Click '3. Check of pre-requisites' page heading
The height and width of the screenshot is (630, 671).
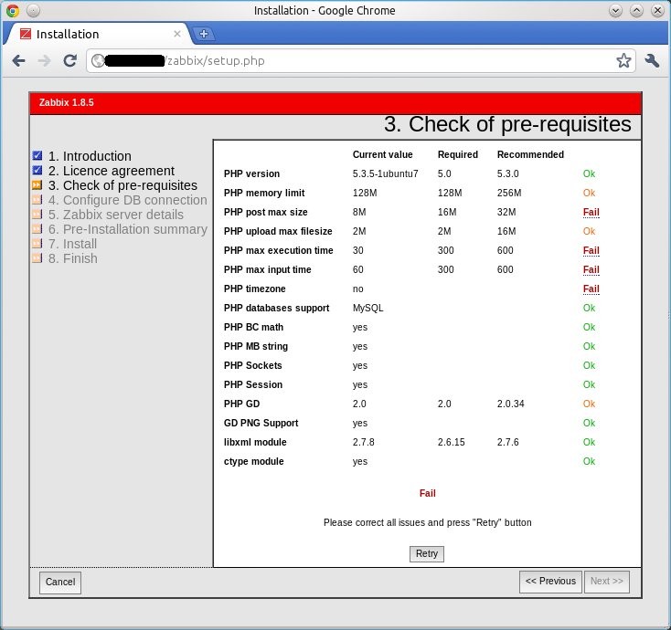507,124
